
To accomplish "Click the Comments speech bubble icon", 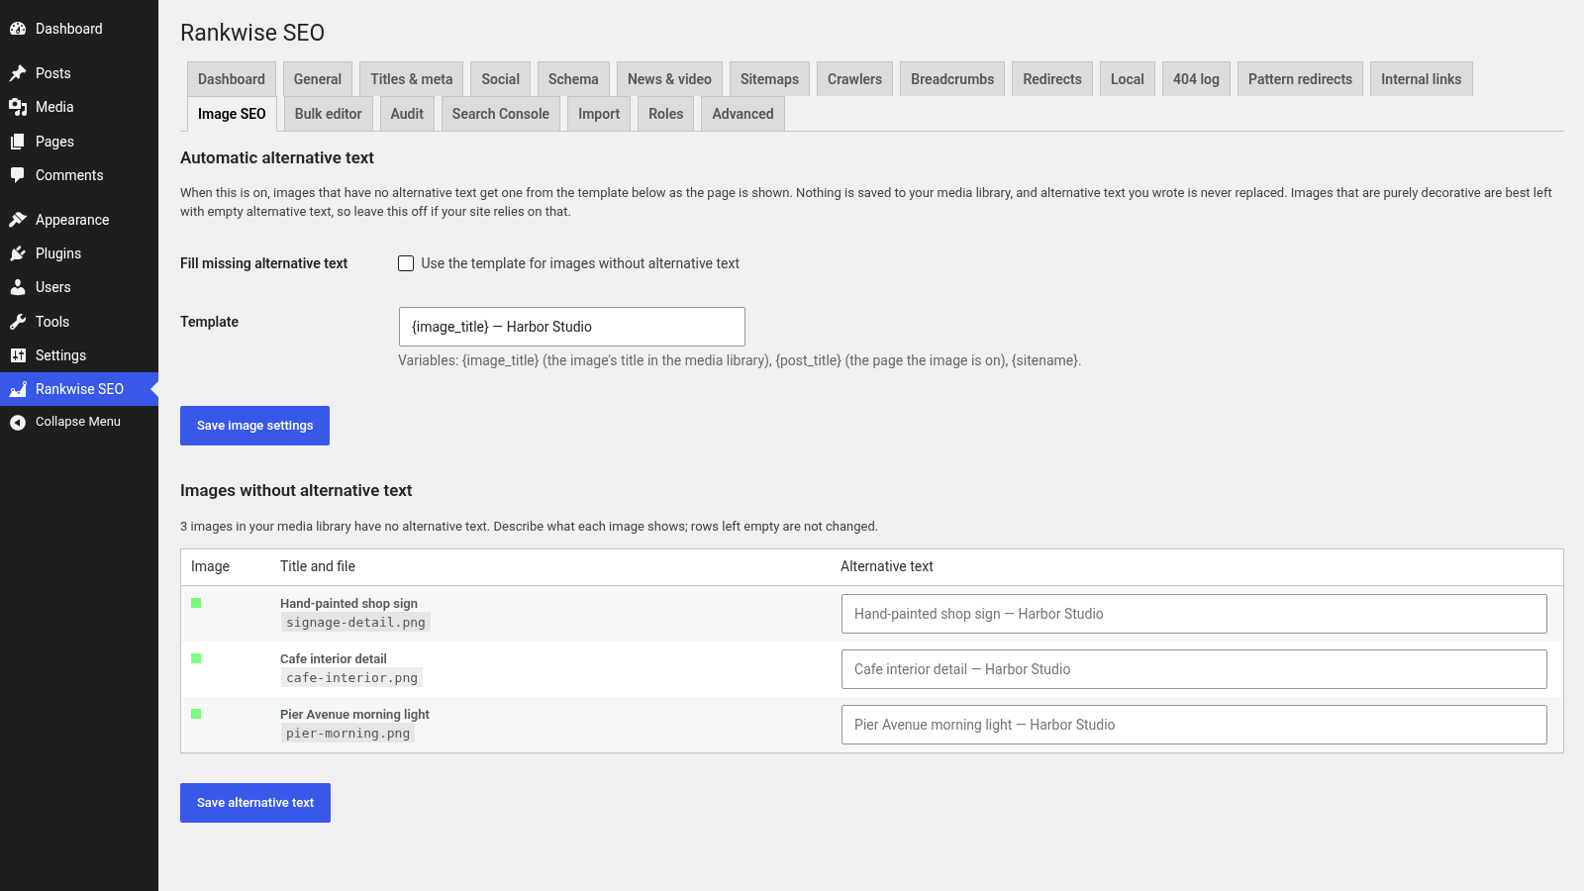I will click(18, 175).
